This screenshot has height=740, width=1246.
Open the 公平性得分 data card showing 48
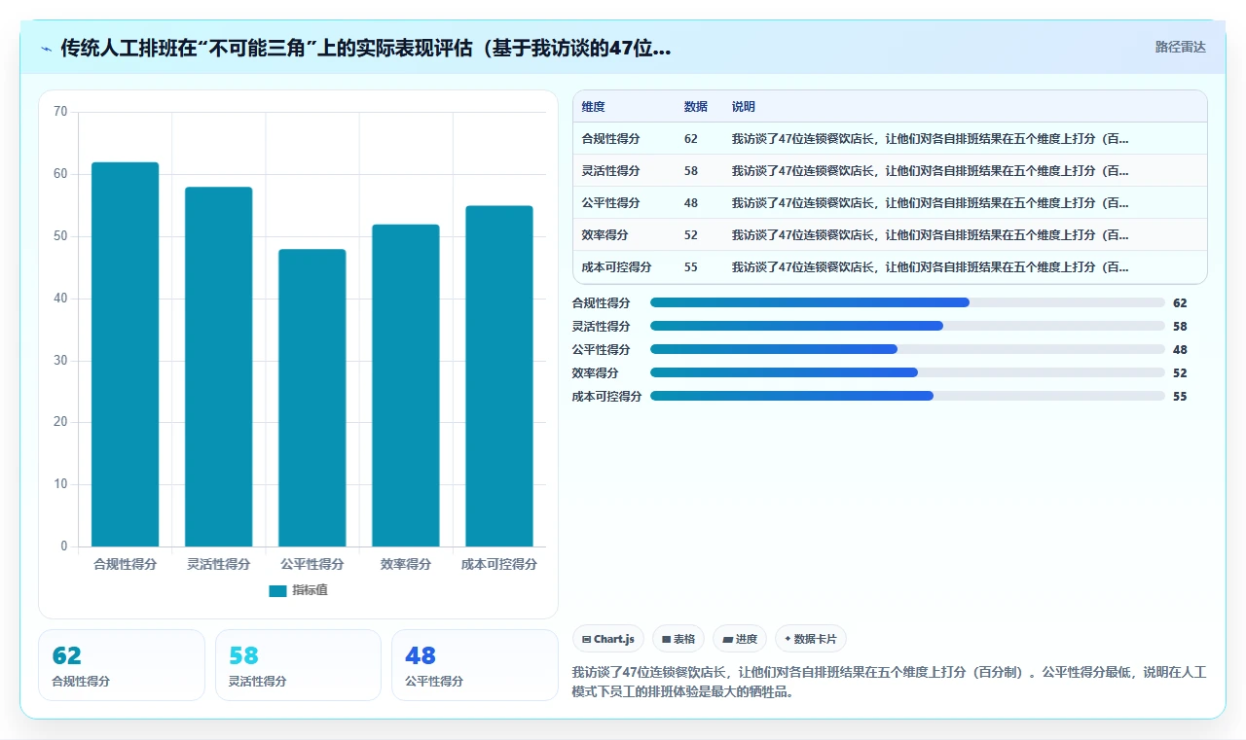[475, 665]
